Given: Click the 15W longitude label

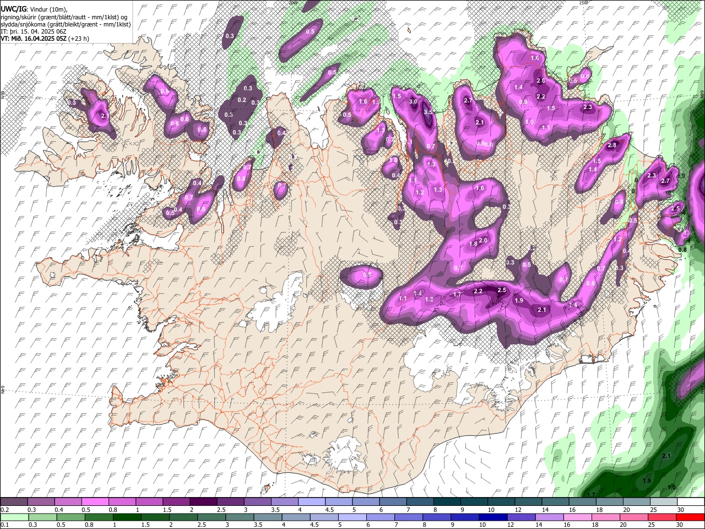Looking at the screenshot, I should coord(584,3).
